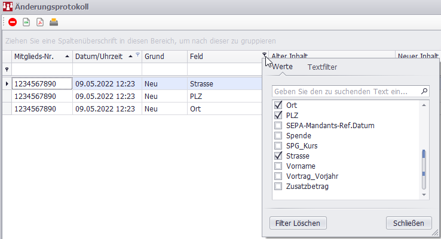Enable the Vorname filter checkbox

pyautogui.click(x=278, y=166)
